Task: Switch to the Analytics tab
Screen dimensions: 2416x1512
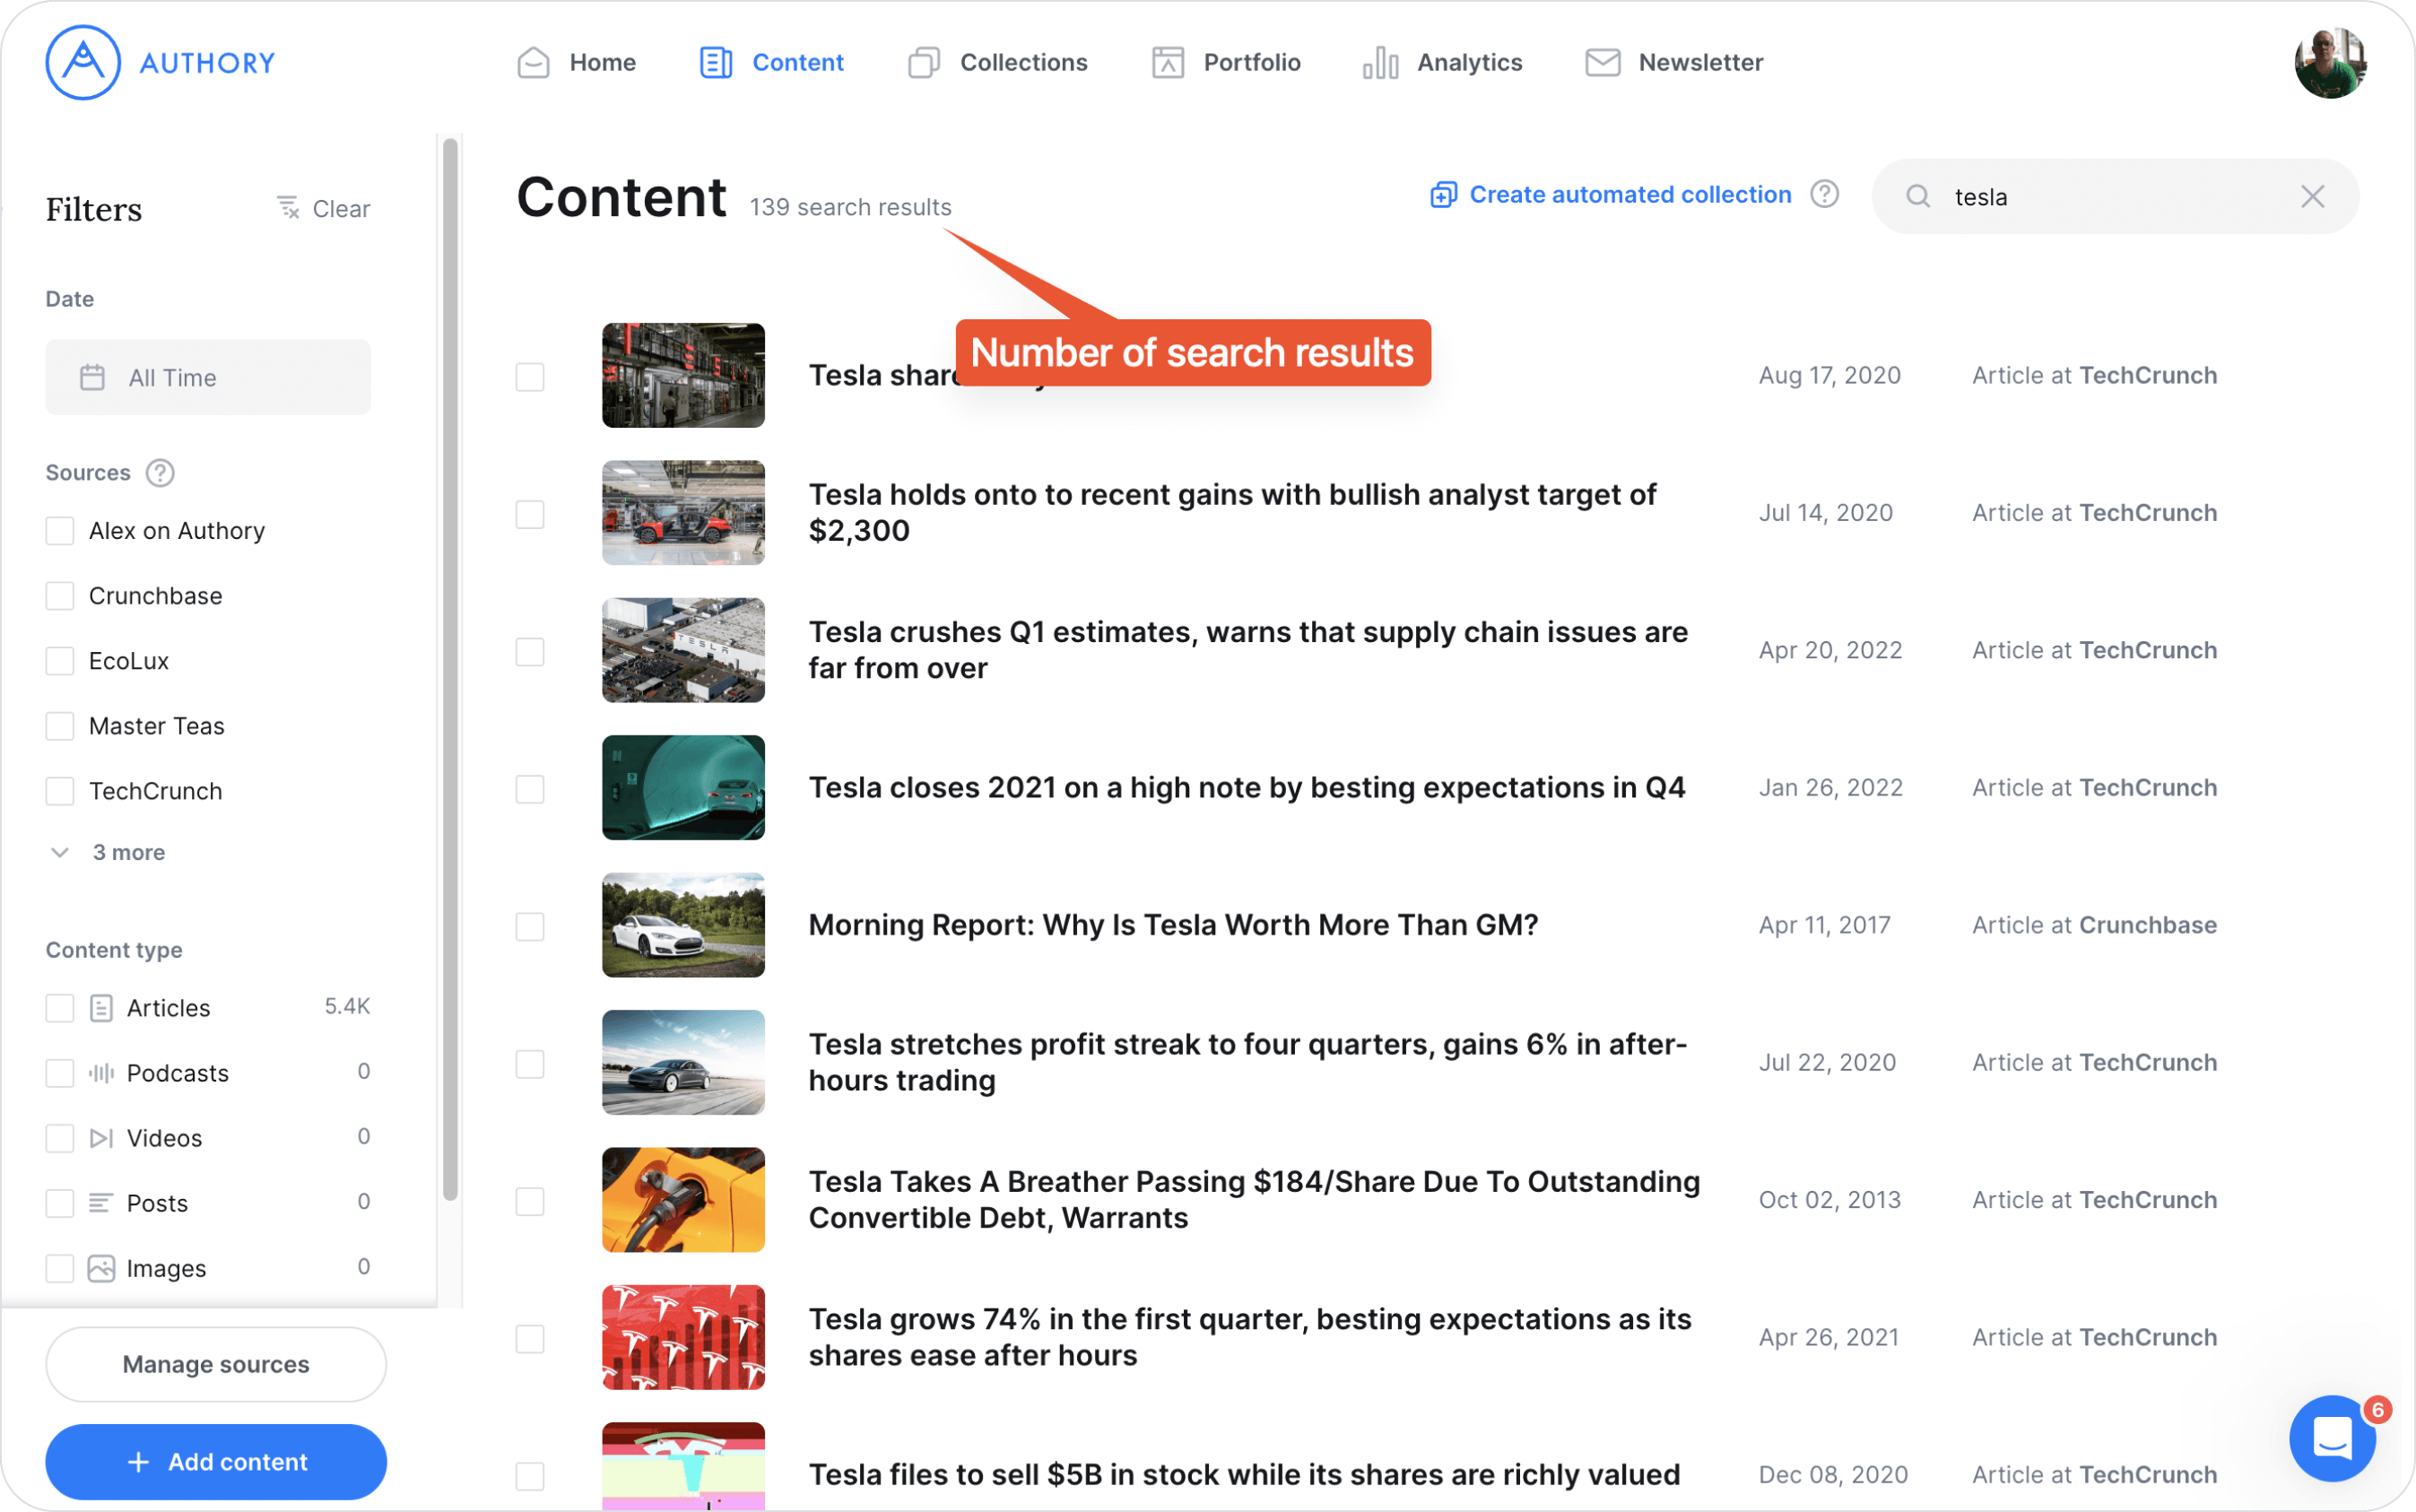Action: 1442,62
